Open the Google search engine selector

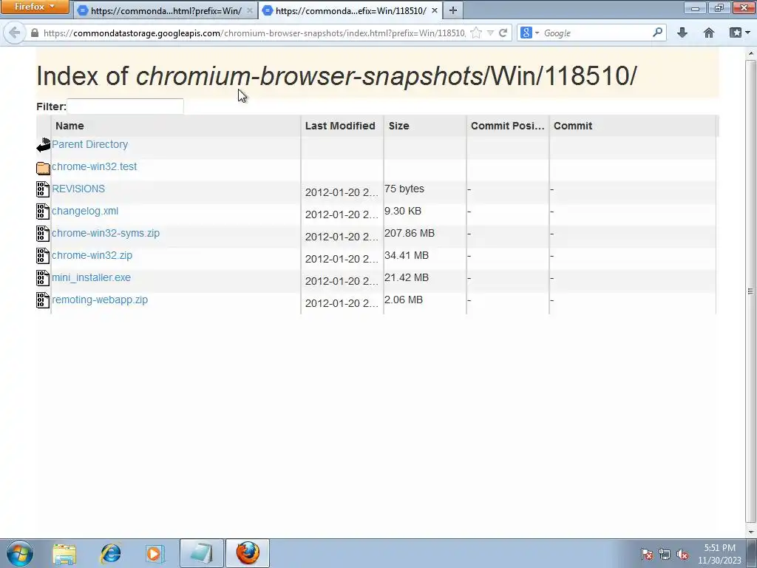[529, 33]
